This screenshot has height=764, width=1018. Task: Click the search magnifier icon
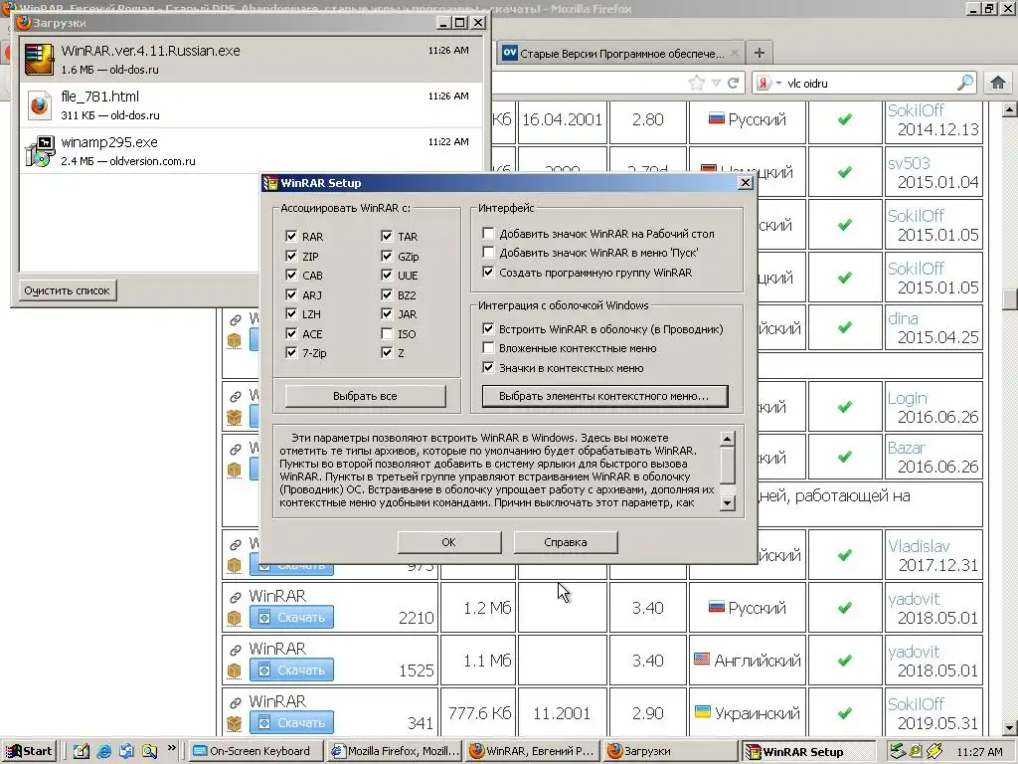coord(965,83)
